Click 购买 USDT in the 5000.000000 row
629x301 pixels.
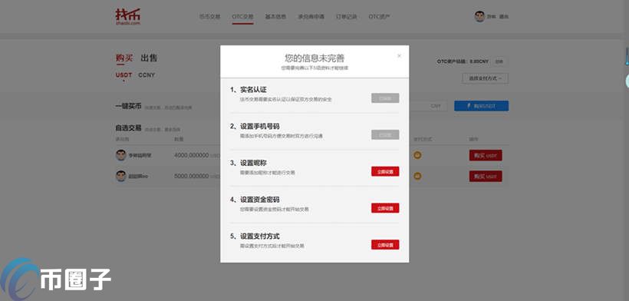(486, 176)
